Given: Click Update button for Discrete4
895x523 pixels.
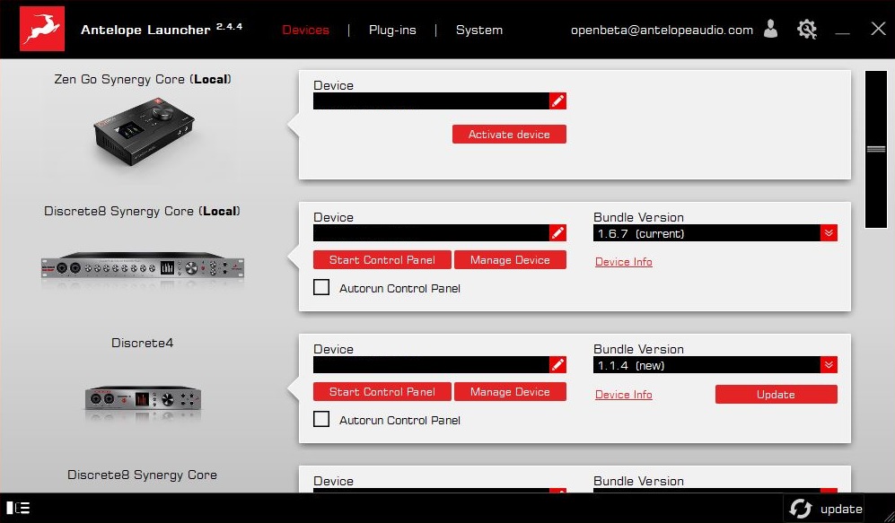Looking at the screenshot, I should click(x=776, y=394).
